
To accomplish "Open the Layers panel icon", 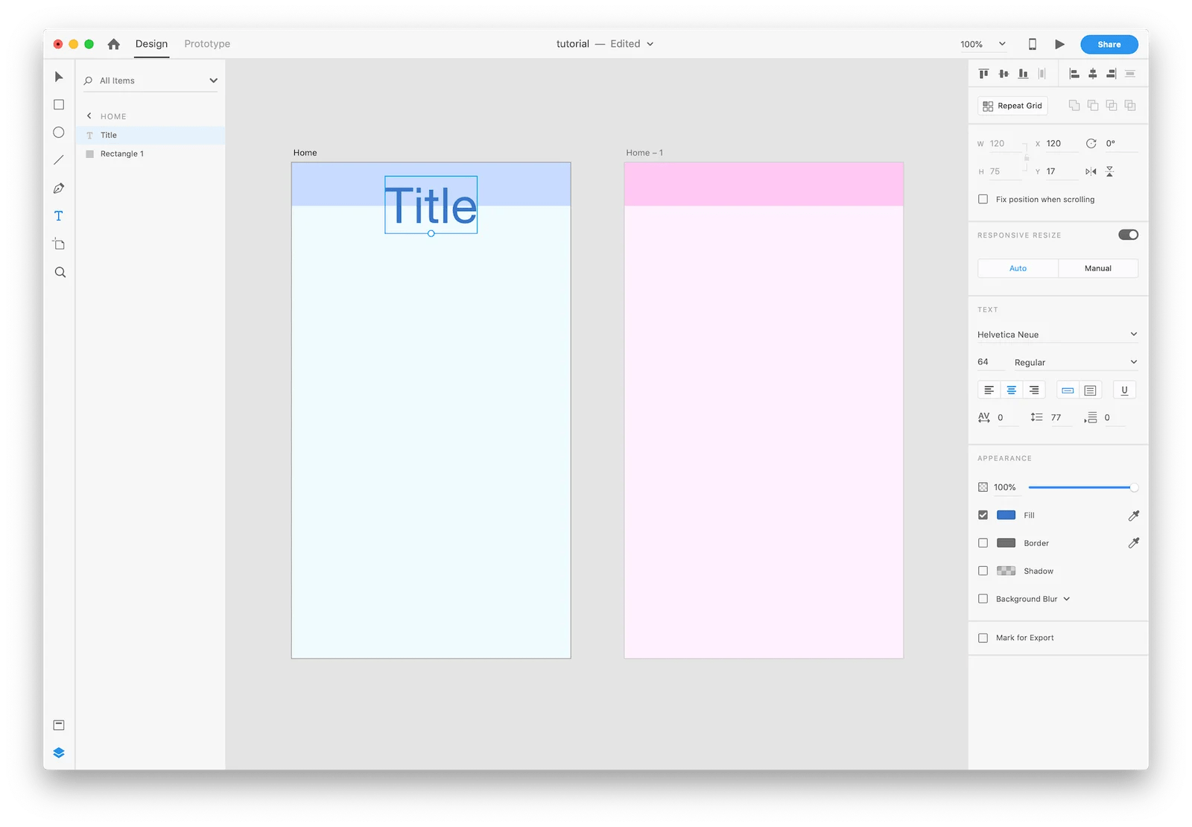I will 59,752.
